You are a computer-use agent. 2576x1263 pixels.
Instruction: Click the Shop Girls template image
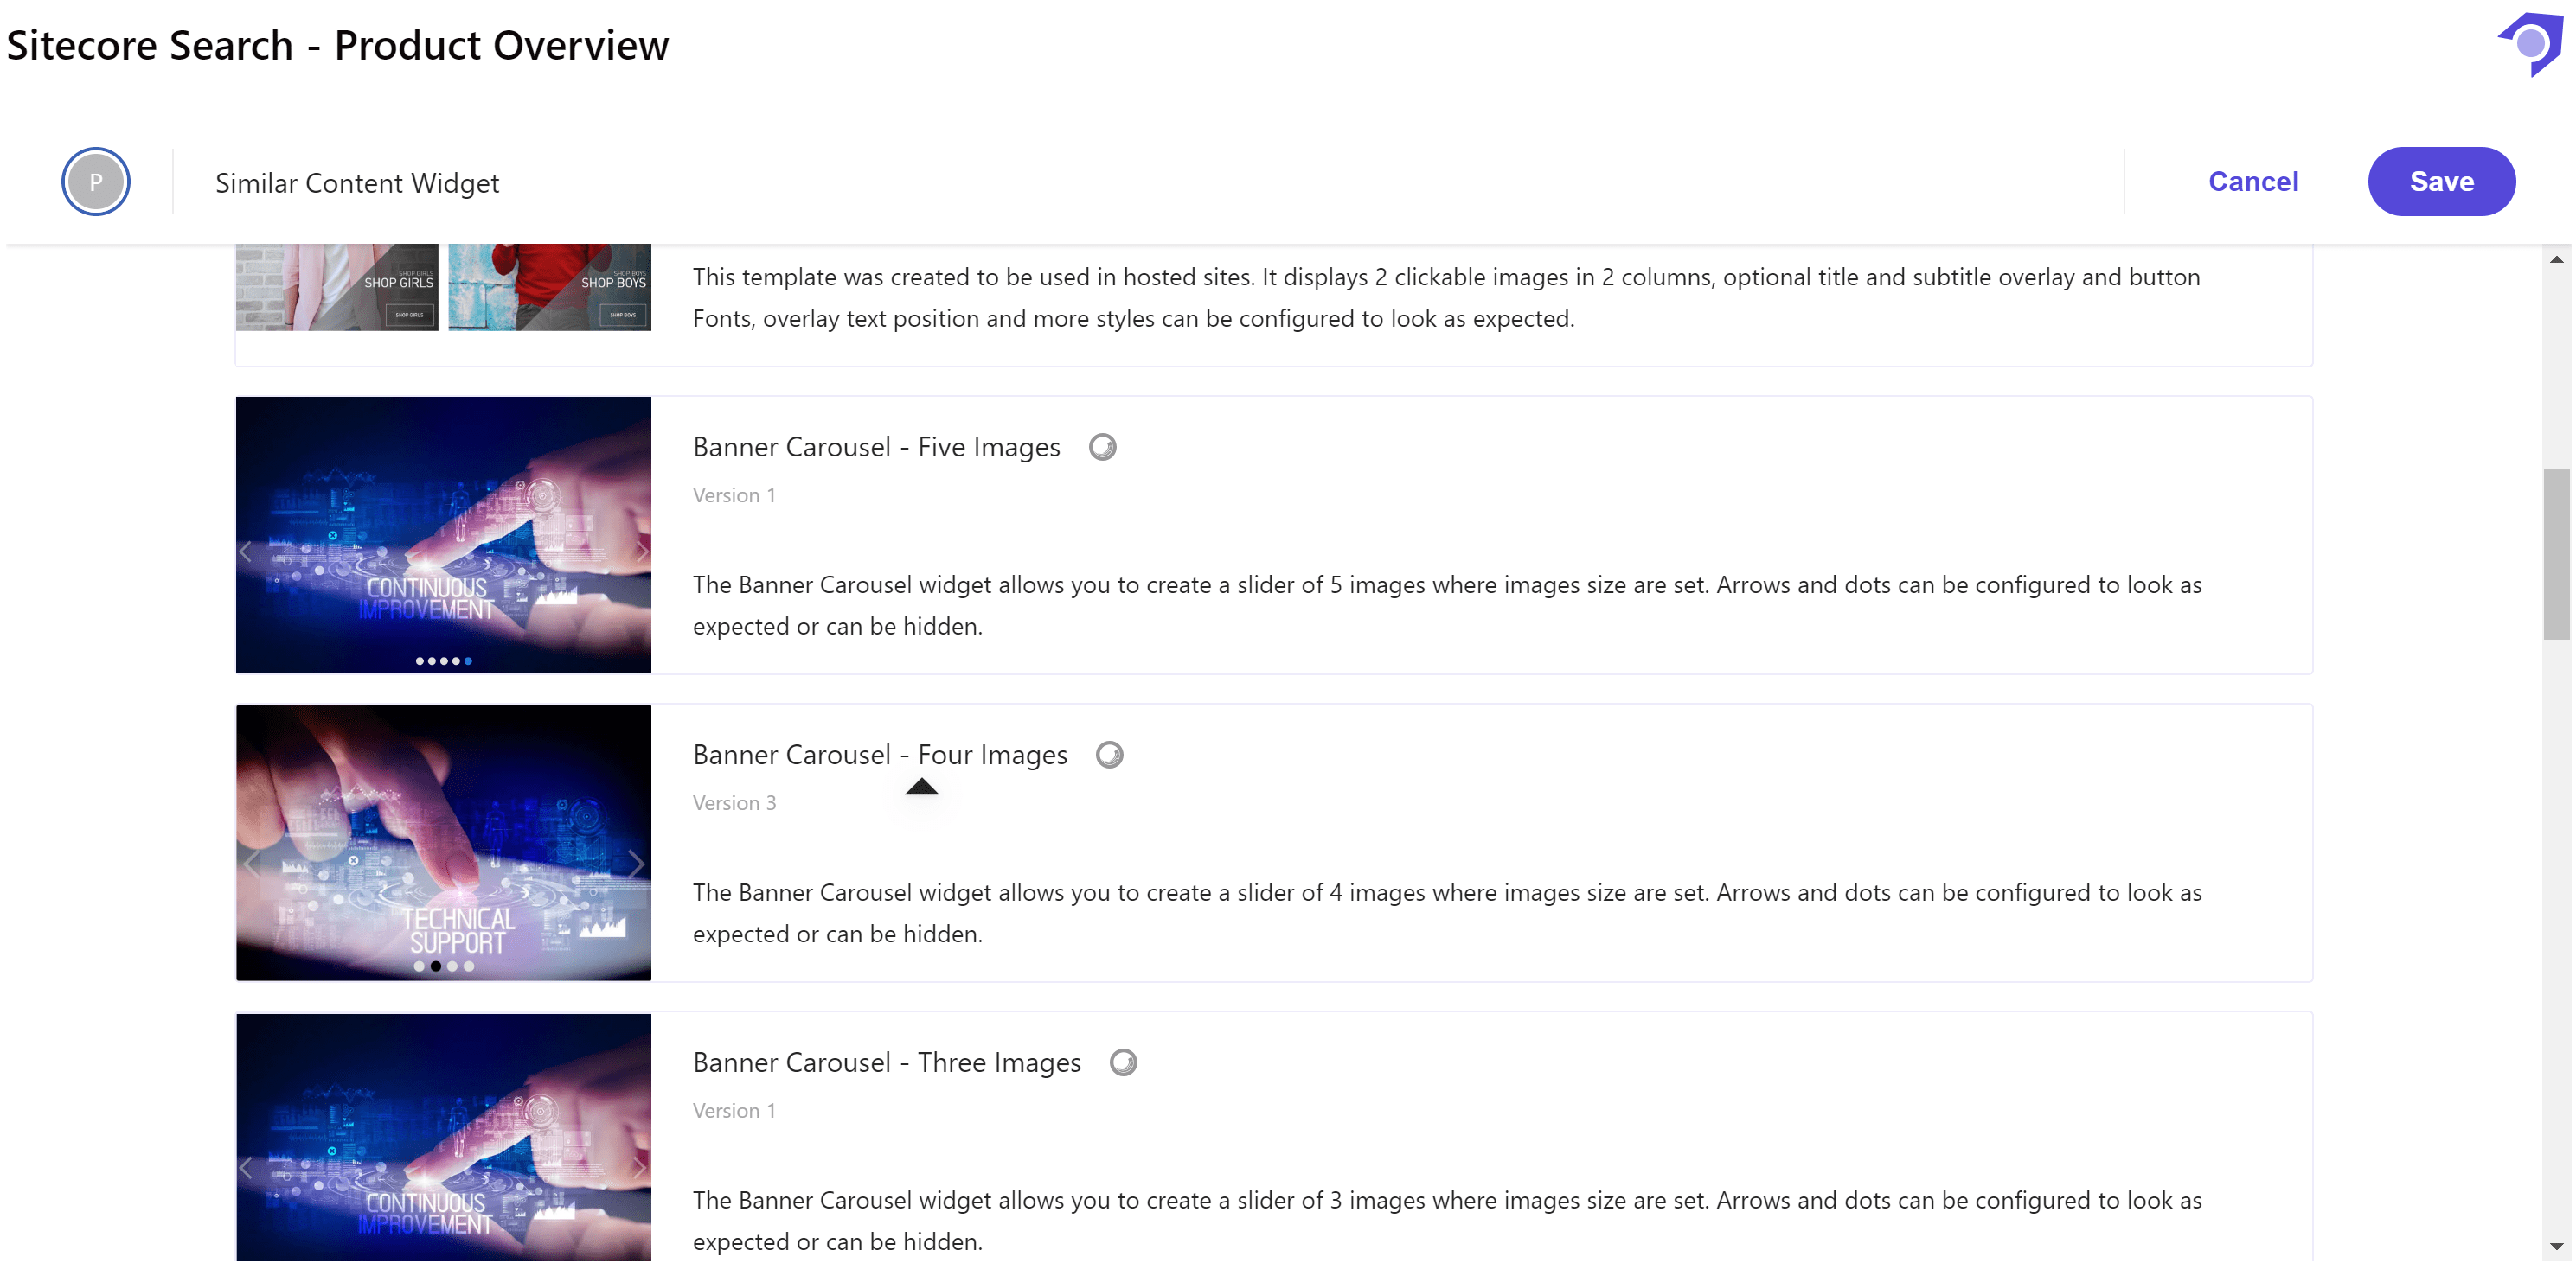[337, 288]
